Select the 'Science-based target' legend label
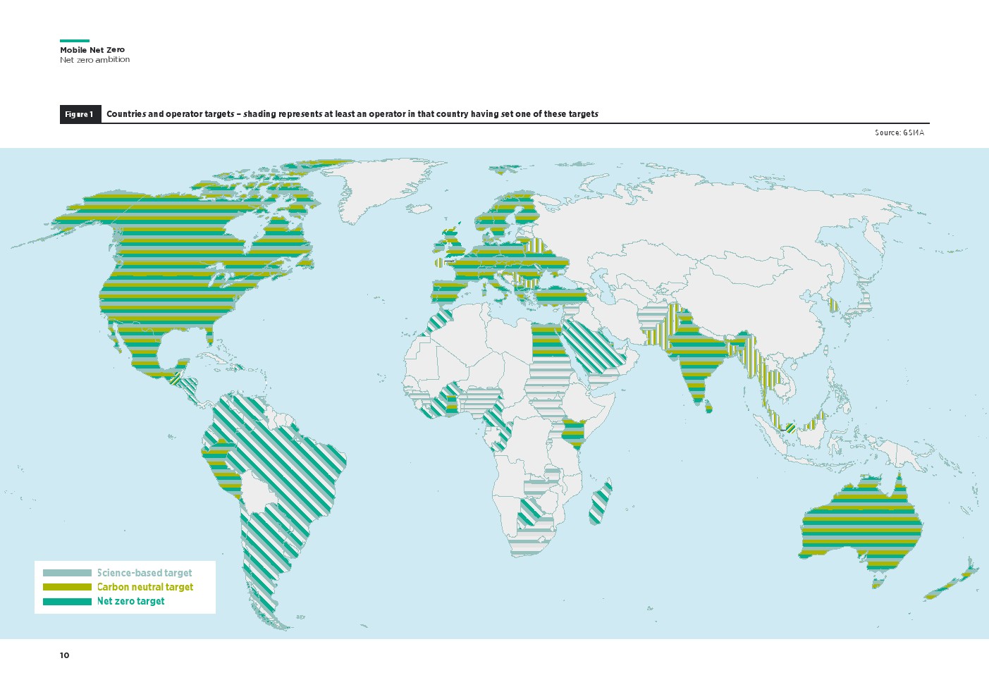The width and height of the screenshot is (989, 699). click(x=145, y=573)
